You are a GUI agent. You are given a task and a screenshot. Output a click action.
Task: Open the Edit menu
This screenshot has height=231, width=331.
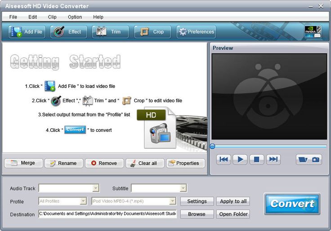pos(32,17)
